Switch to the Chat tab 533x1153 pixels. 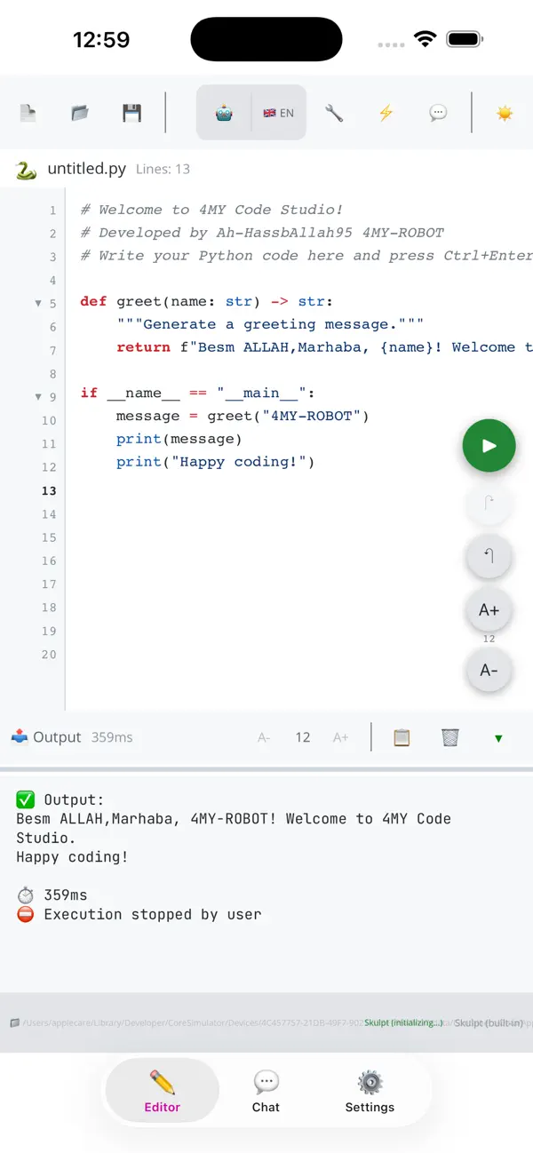(x=266, y=1091)
